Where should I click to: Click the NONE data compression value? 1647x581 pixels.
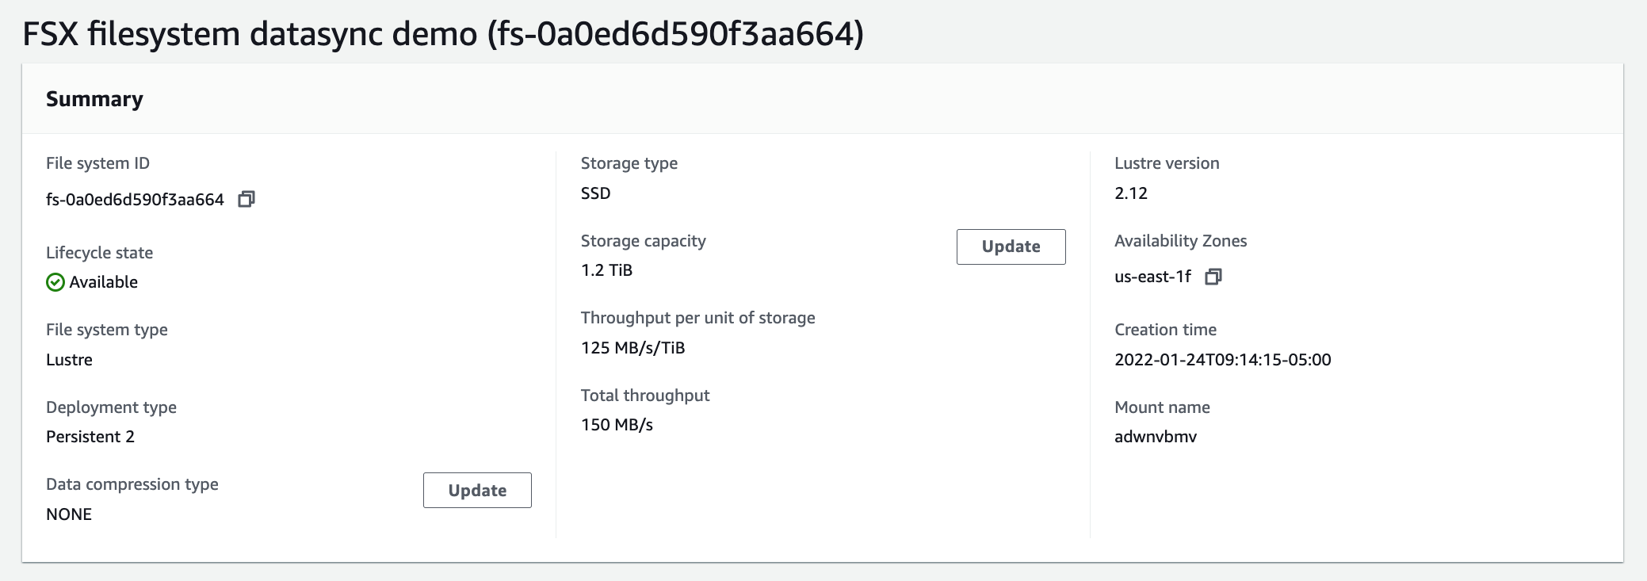point(69,514)
